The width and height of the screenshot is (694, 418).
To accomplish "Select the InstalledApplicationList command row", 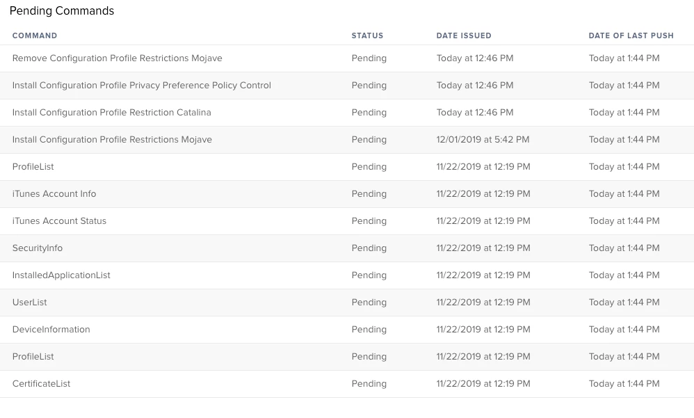I will [x=347, y=275].
